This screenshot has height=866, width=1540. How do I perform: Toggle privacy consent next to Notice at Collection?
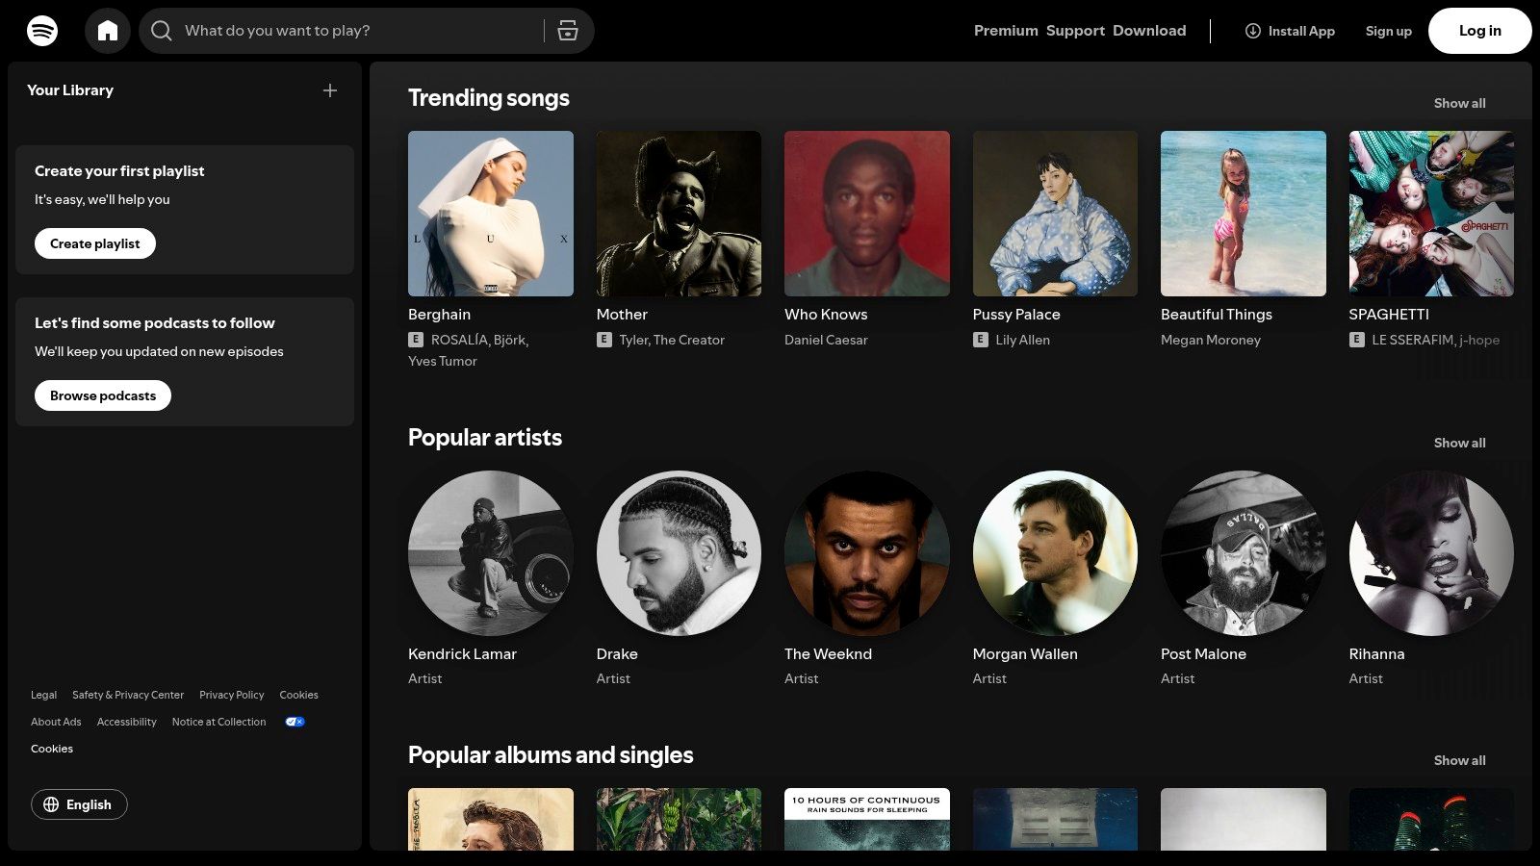pos(295,722)
